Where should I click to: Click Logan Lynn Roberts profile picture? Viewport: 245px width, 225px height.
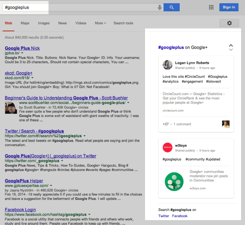click(x=168, y=65)
